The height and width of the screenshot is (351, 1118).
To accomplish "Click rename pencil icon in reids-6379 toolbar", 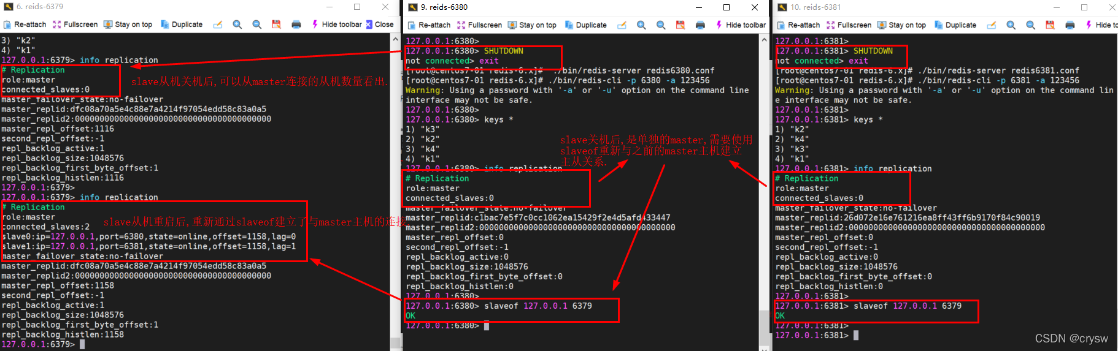I will pyautogui.click(x=218, y=25).
